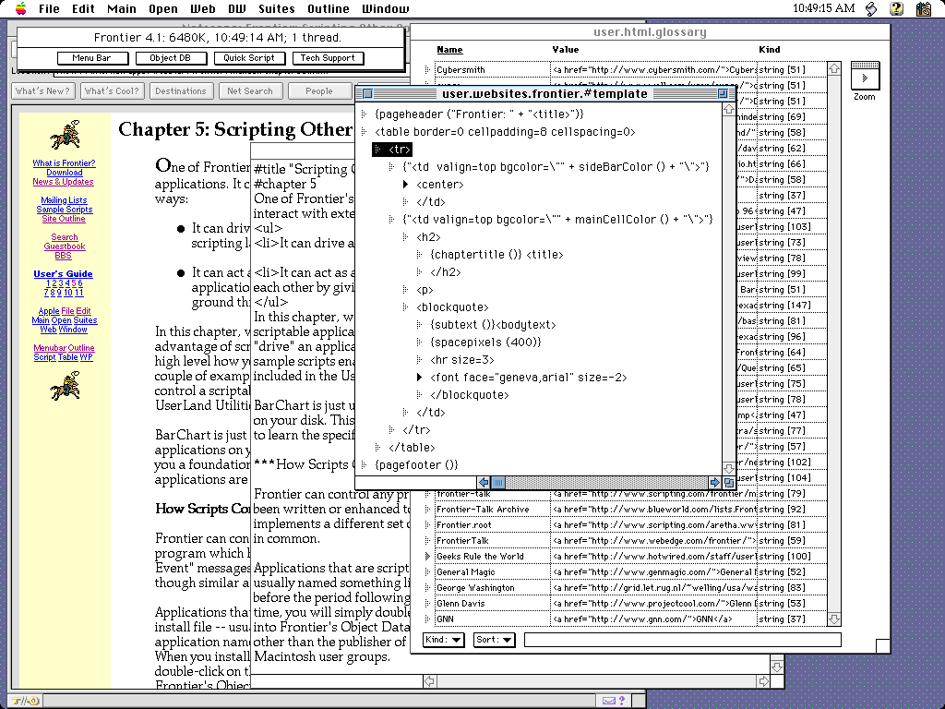Viewport: 945px width, 709px height.
Task: Click the glossary window's scroll-down arrow
Action: click(x=834, y=619)
